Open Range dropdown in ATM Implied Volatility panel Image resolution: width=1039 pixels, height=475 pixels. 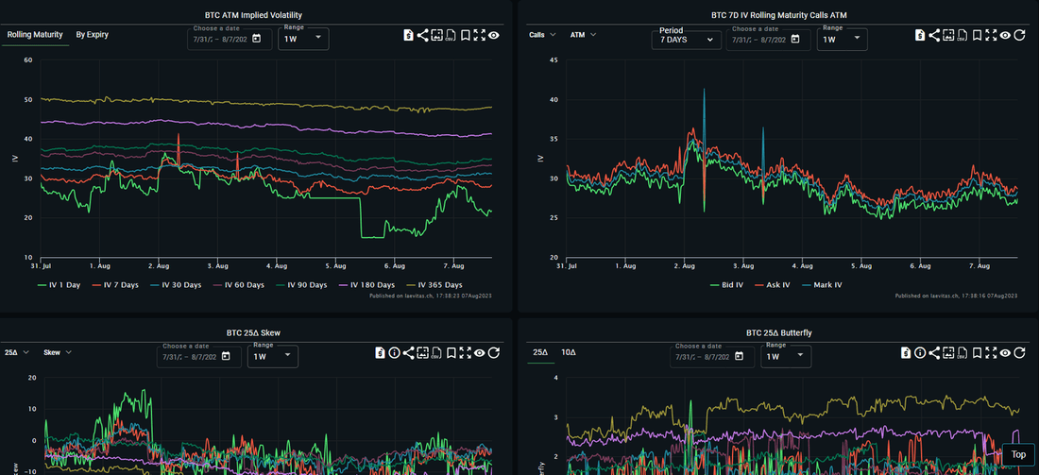(x=303, y=39)
